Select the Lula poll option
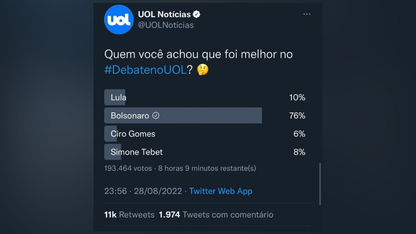The width and height of the screenshot is (416, 234). coord(118,97)
